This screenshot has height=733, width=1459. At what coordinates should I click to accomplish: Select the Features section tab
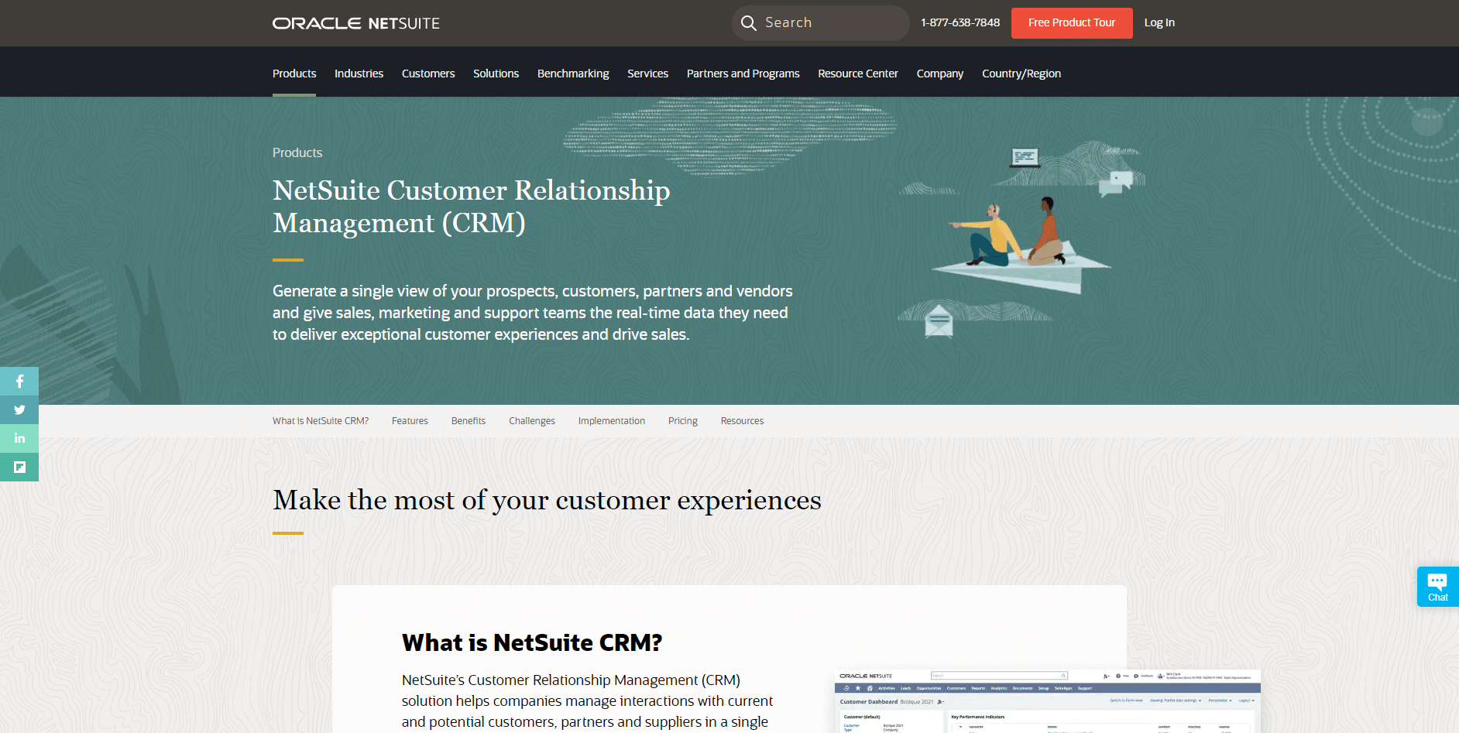tap(410, 420)
